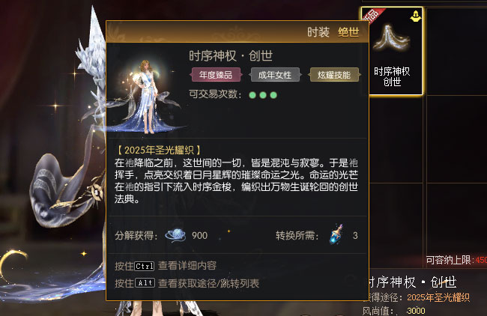Click the third green tradeable-count dot

coord(273,95)
